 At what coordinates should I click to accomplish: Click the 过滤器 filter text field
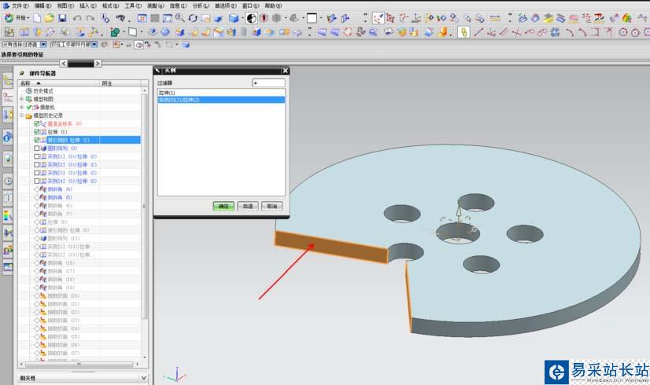pyautogui.click(x=268, y=82)
